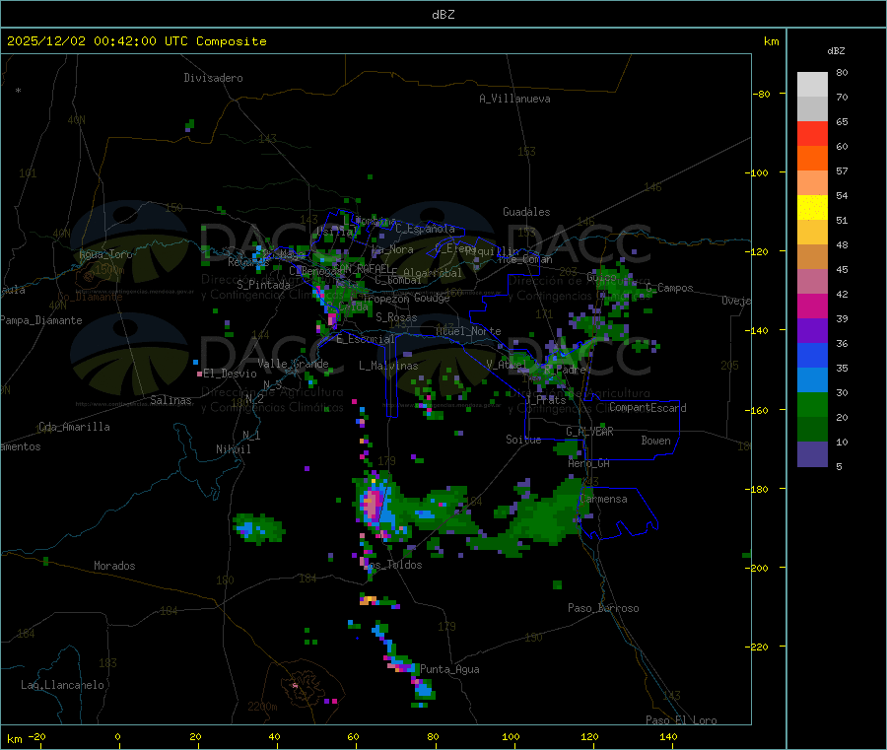Click the C_Española map label
The height and width of the screenshot is (750, 887).
click(x=425, y=229)
